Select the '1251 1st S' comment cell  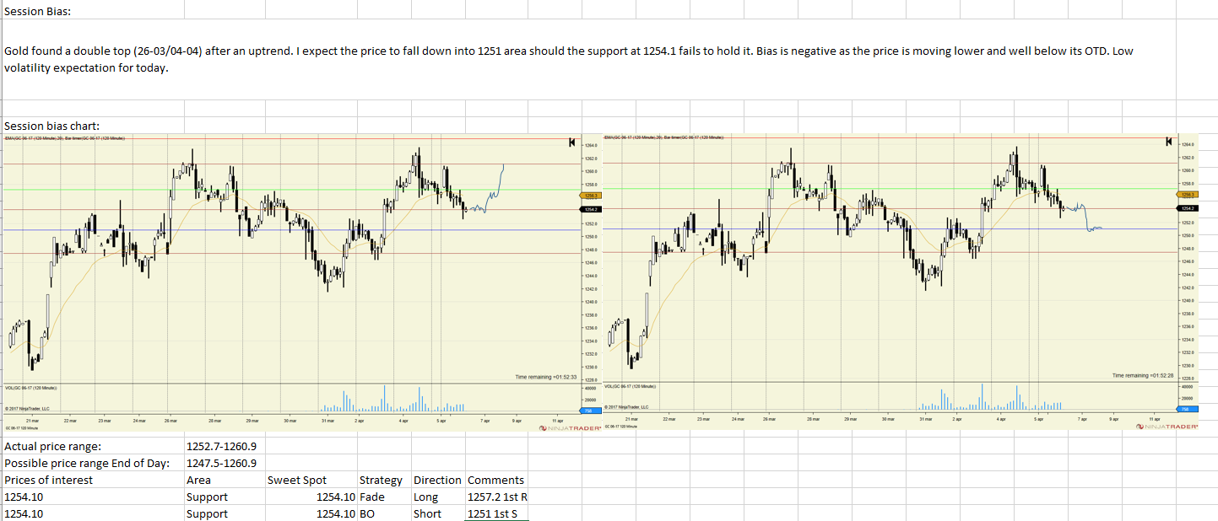click(x=497, y=513)
